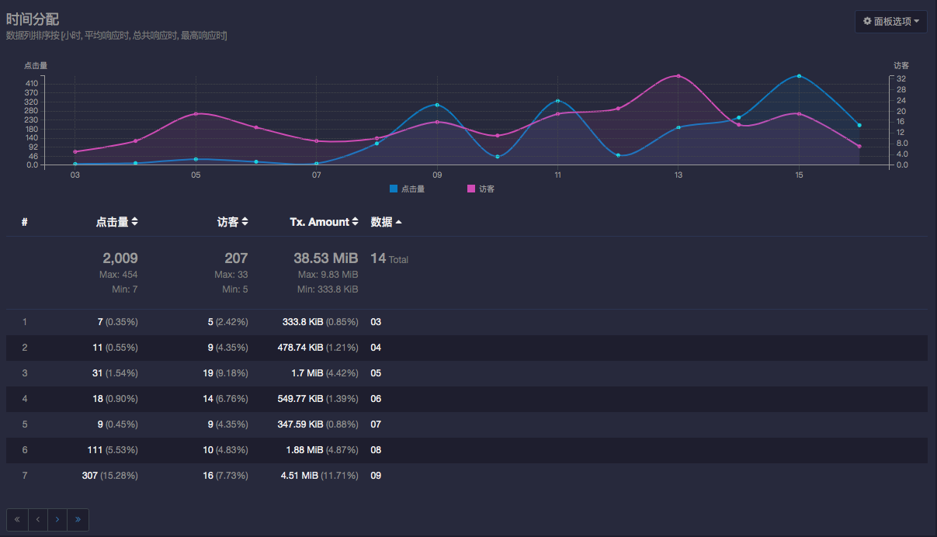Select the table row for hour 05

tap(466, 372)
